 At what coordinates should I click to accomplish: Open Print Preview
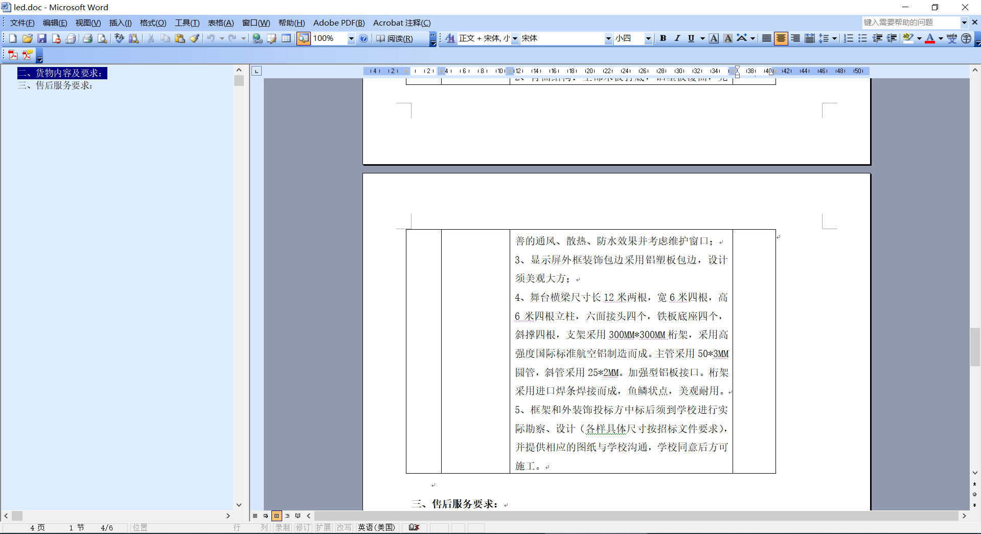click(102, 38)
